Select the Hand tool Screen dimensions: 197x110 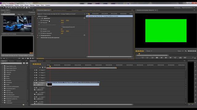(27, 8)
